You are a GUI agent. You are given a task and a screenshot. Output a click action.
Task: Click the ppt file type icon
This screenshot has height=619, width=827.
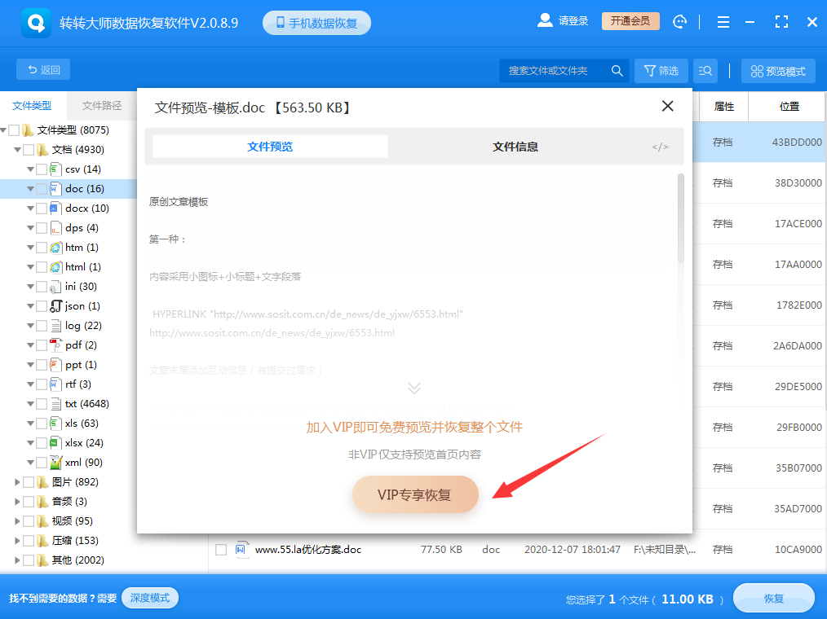(x=55, y=365)
